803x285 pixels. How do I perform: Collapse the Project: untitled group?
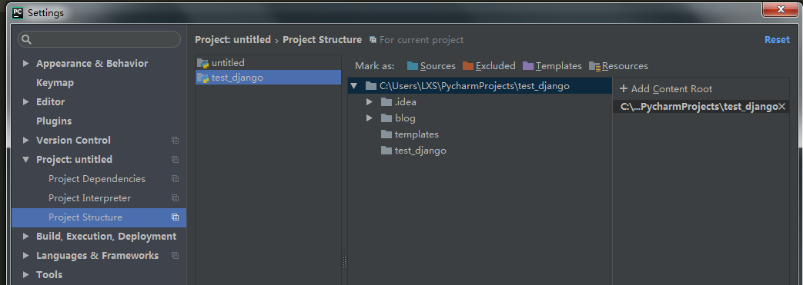pos(25,160)
